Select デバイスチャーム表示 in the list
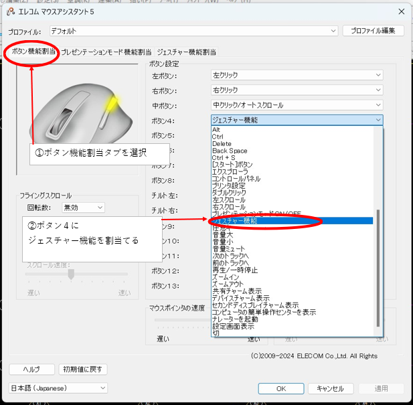Image resolution: width=413 pixels, height=405 pixels. coord(293,298)
